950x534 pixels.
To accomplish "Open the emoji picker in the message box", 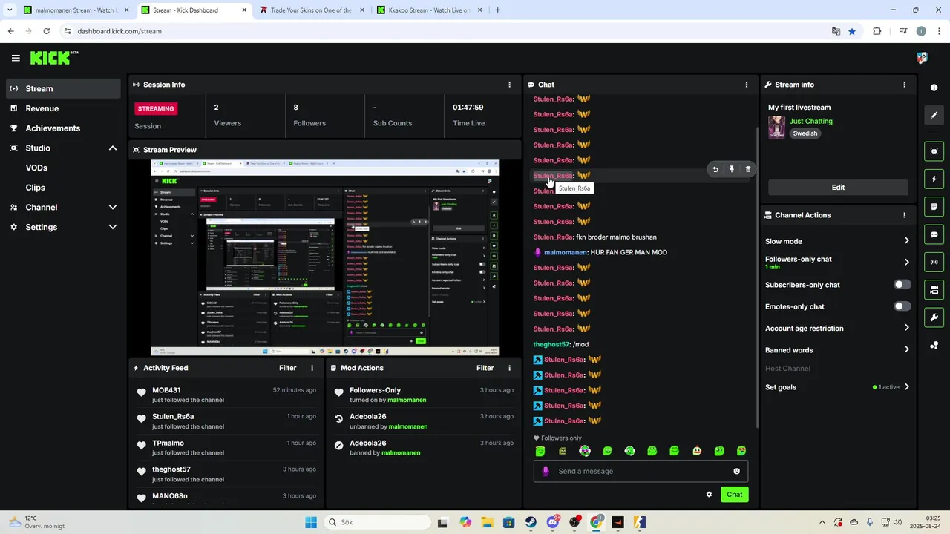I will pos(736,471).
